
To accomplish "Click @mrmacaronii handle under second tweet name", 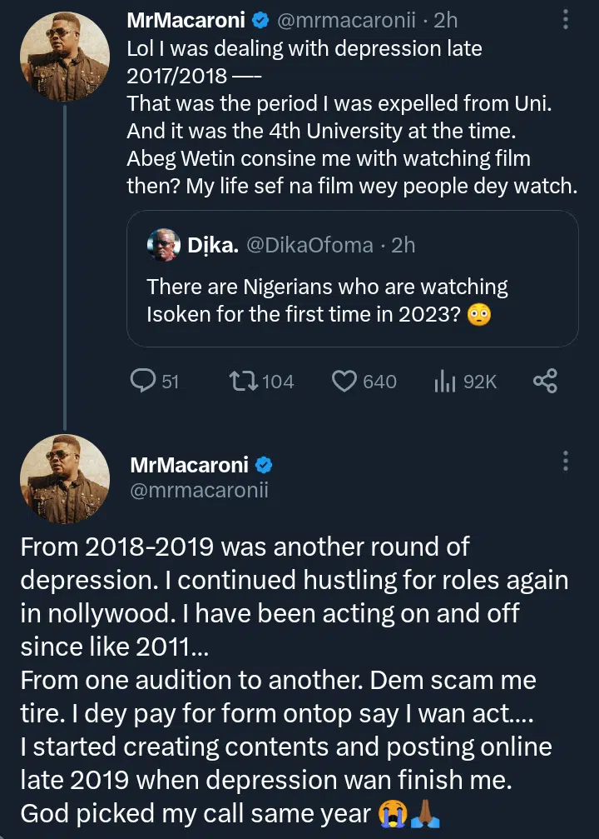I will pos(199,492).
